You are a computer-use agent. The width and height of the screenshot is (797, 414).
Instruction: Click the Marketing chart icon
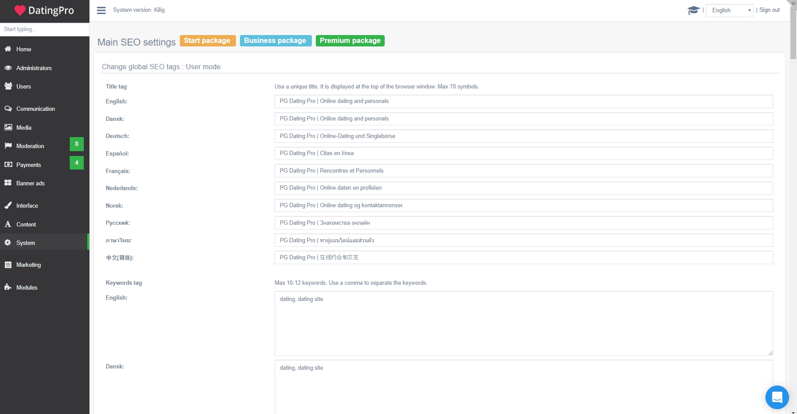coord(8,265)
